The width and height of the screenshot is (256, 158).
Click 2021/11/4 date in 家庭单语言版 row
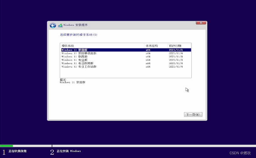[176, 53]
